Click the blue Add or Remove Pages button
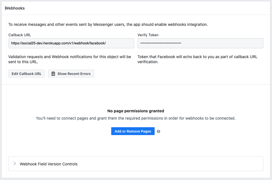Image resolution: width=272 pixels, height=180 pixels. point(133,131)
